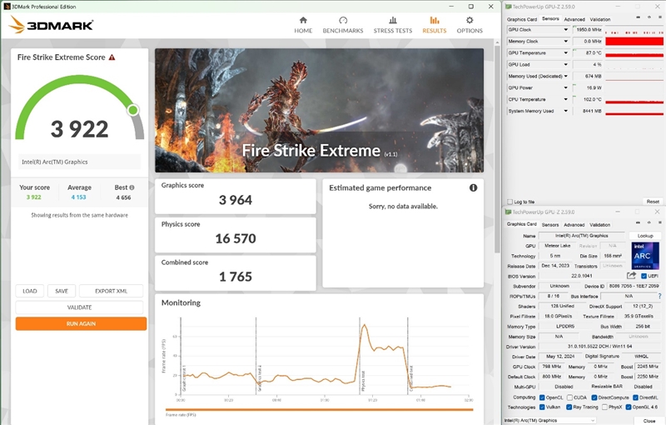
Task: Click the Fire Strike Extreme banner image
Action: click(319, 110)
